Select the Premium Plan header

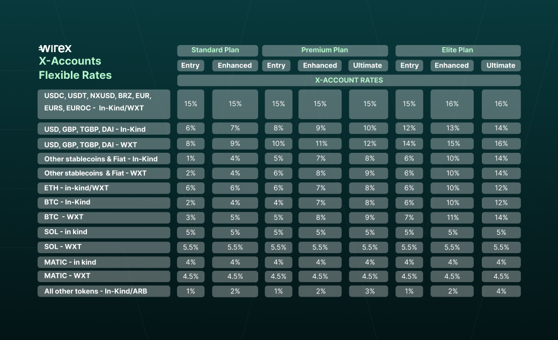(x=325, y=50)
